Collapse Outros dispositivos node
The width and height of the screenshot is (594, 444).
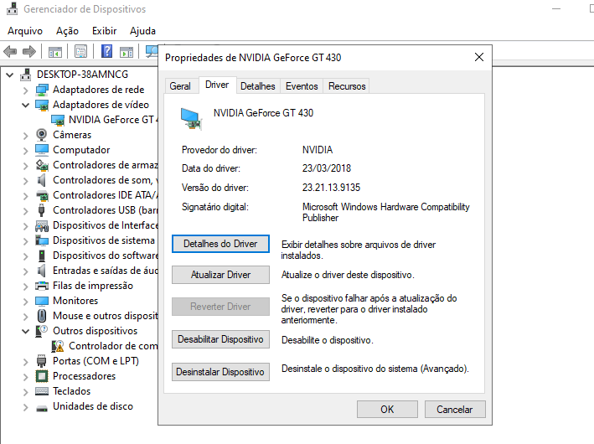(x=25, y=331)
